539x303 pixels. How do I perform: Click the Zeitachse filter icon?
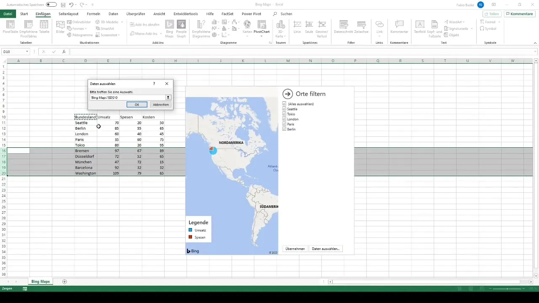click(361, 28)
